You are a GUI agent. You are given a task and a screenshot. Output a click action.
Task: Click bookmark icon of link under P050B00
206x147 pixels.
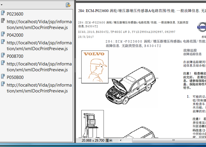[3, 84]
